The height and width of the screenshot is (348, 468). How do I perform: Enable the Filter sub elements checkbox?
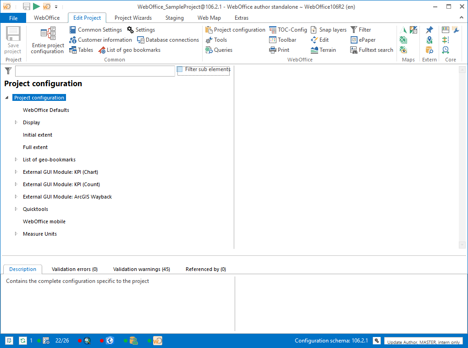pos(179,69)
